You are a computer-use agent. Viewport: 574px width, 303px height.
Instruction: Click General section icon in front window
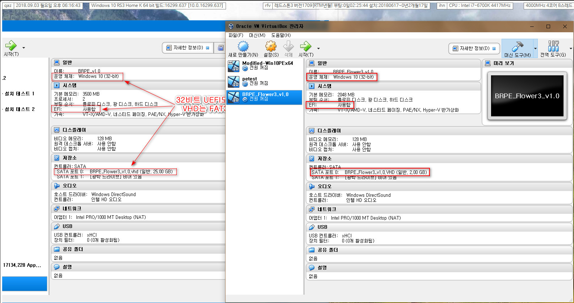[312, 63]
